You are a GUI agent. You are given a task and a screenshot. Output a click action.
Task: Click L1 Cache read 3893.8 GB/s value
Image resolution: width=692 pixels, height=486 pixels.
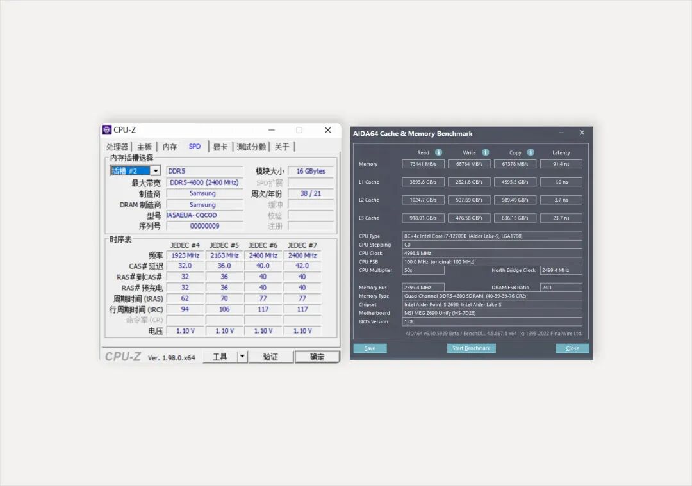click(423, 182)
